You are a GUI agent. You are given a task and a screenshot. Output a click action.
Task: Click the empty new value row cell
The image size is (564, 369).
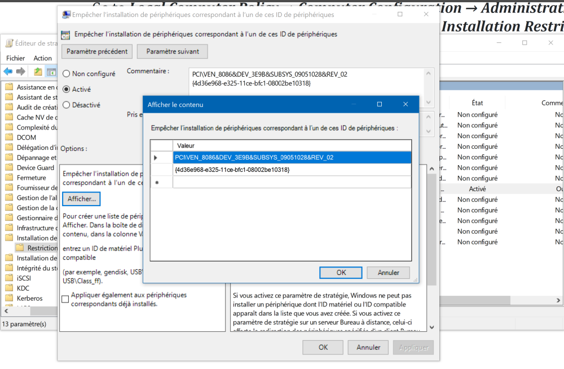[x=292, y=182]
